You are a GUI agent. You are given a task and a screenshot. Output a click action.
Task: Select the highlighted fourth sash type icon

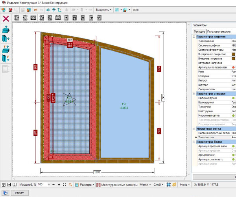[42, 18]
